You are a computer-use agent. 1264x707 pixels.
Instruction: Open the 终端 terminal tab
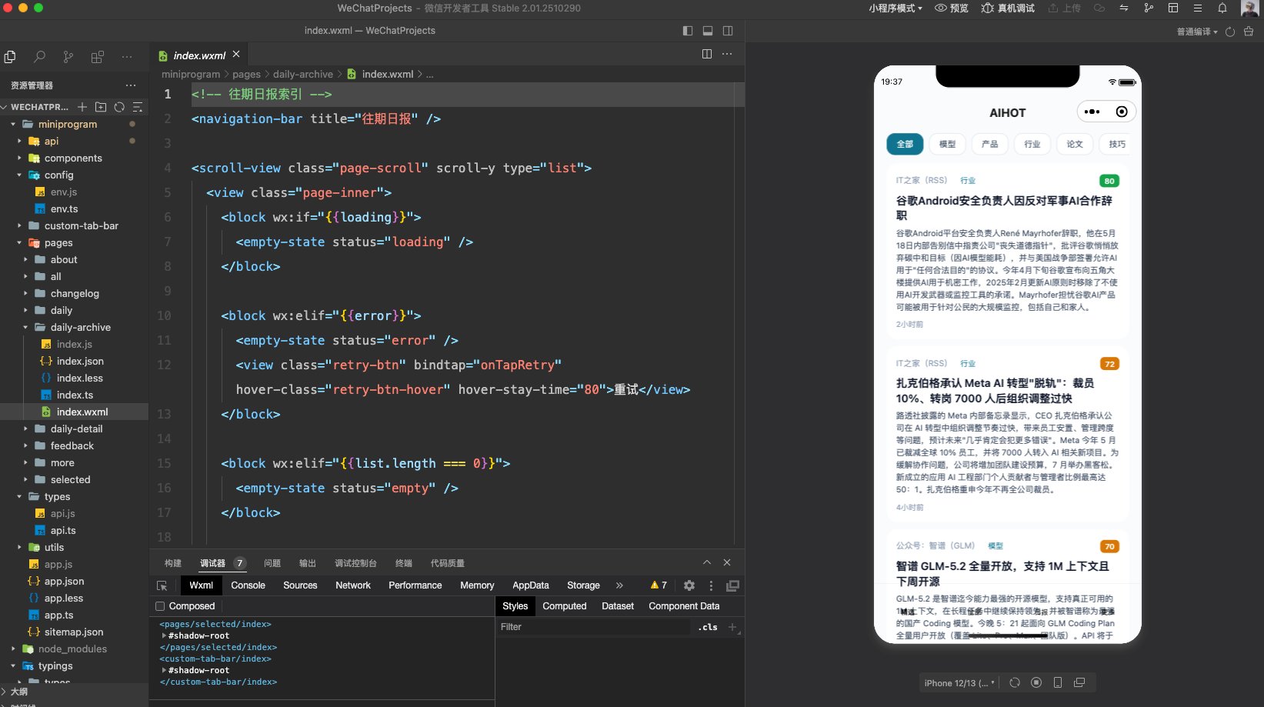point(404,563)
